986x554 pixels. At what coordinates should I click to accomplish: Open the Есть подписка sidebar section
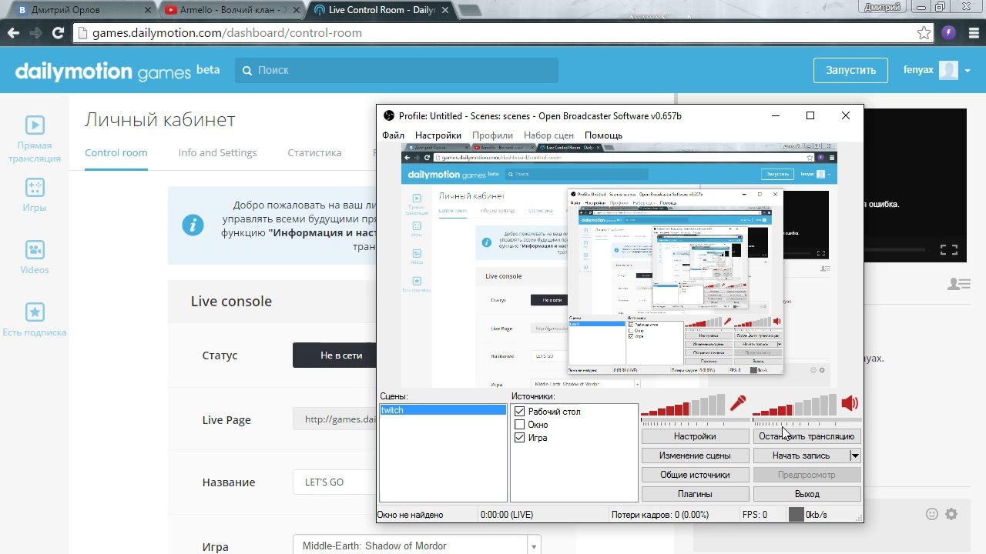(35, 320)
